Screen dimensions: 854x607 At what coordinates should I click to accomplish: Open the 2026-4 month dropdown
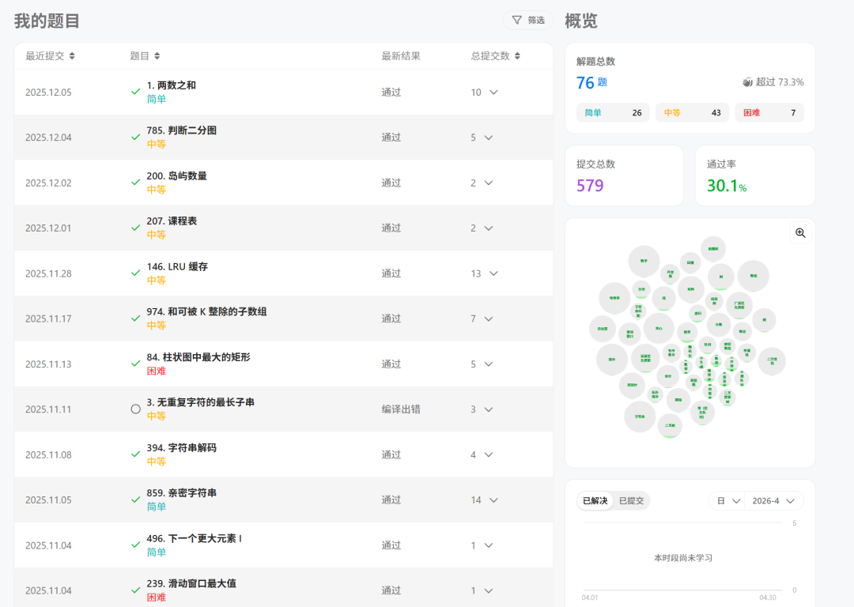tap(773, 501)
